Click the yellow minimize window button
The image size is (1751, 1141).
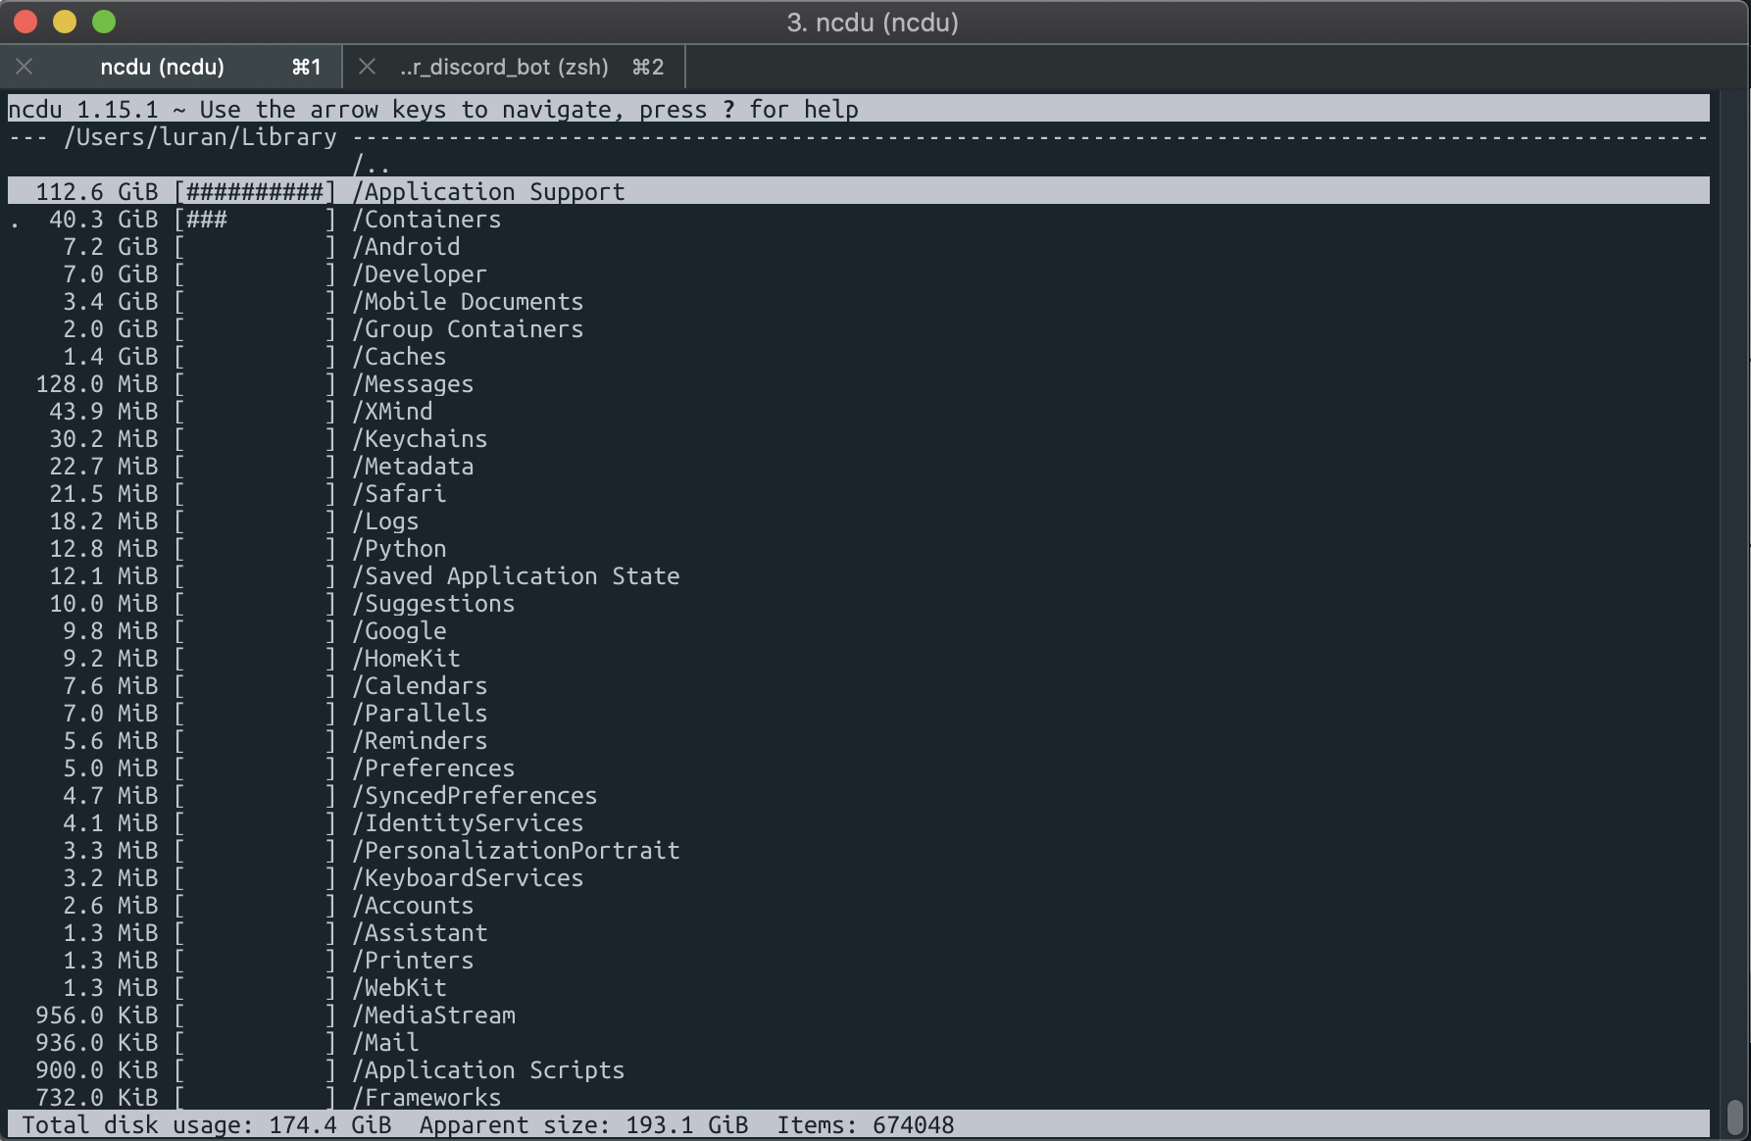pos(65,22)
